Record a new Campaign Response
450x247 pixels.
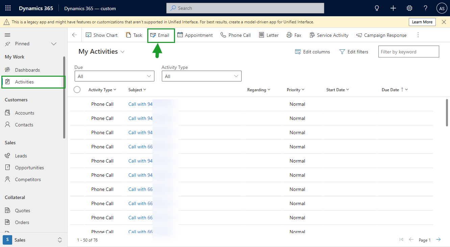[x=381, y=35]
